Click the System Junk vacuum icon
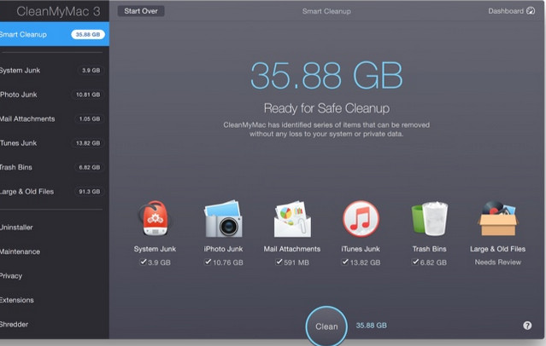The image size is (546, 346). coord(154,220)
